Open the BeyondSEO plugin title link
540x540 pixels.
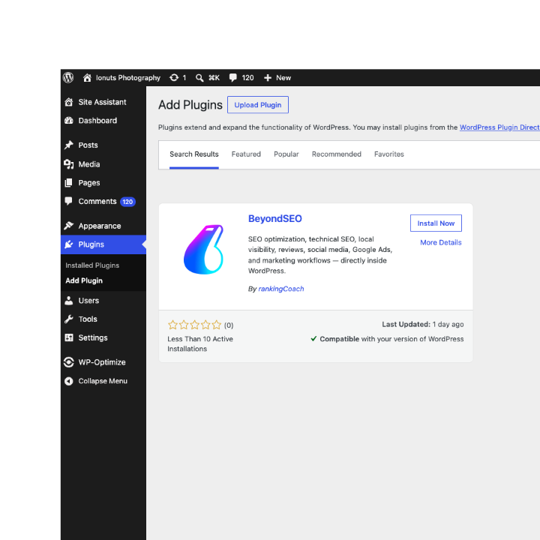pyautogui.click(x=275, y=219)
